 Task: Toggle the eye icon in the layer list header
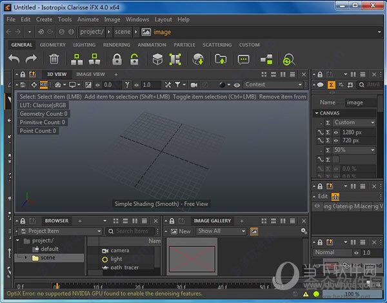[x=317, y=206]
